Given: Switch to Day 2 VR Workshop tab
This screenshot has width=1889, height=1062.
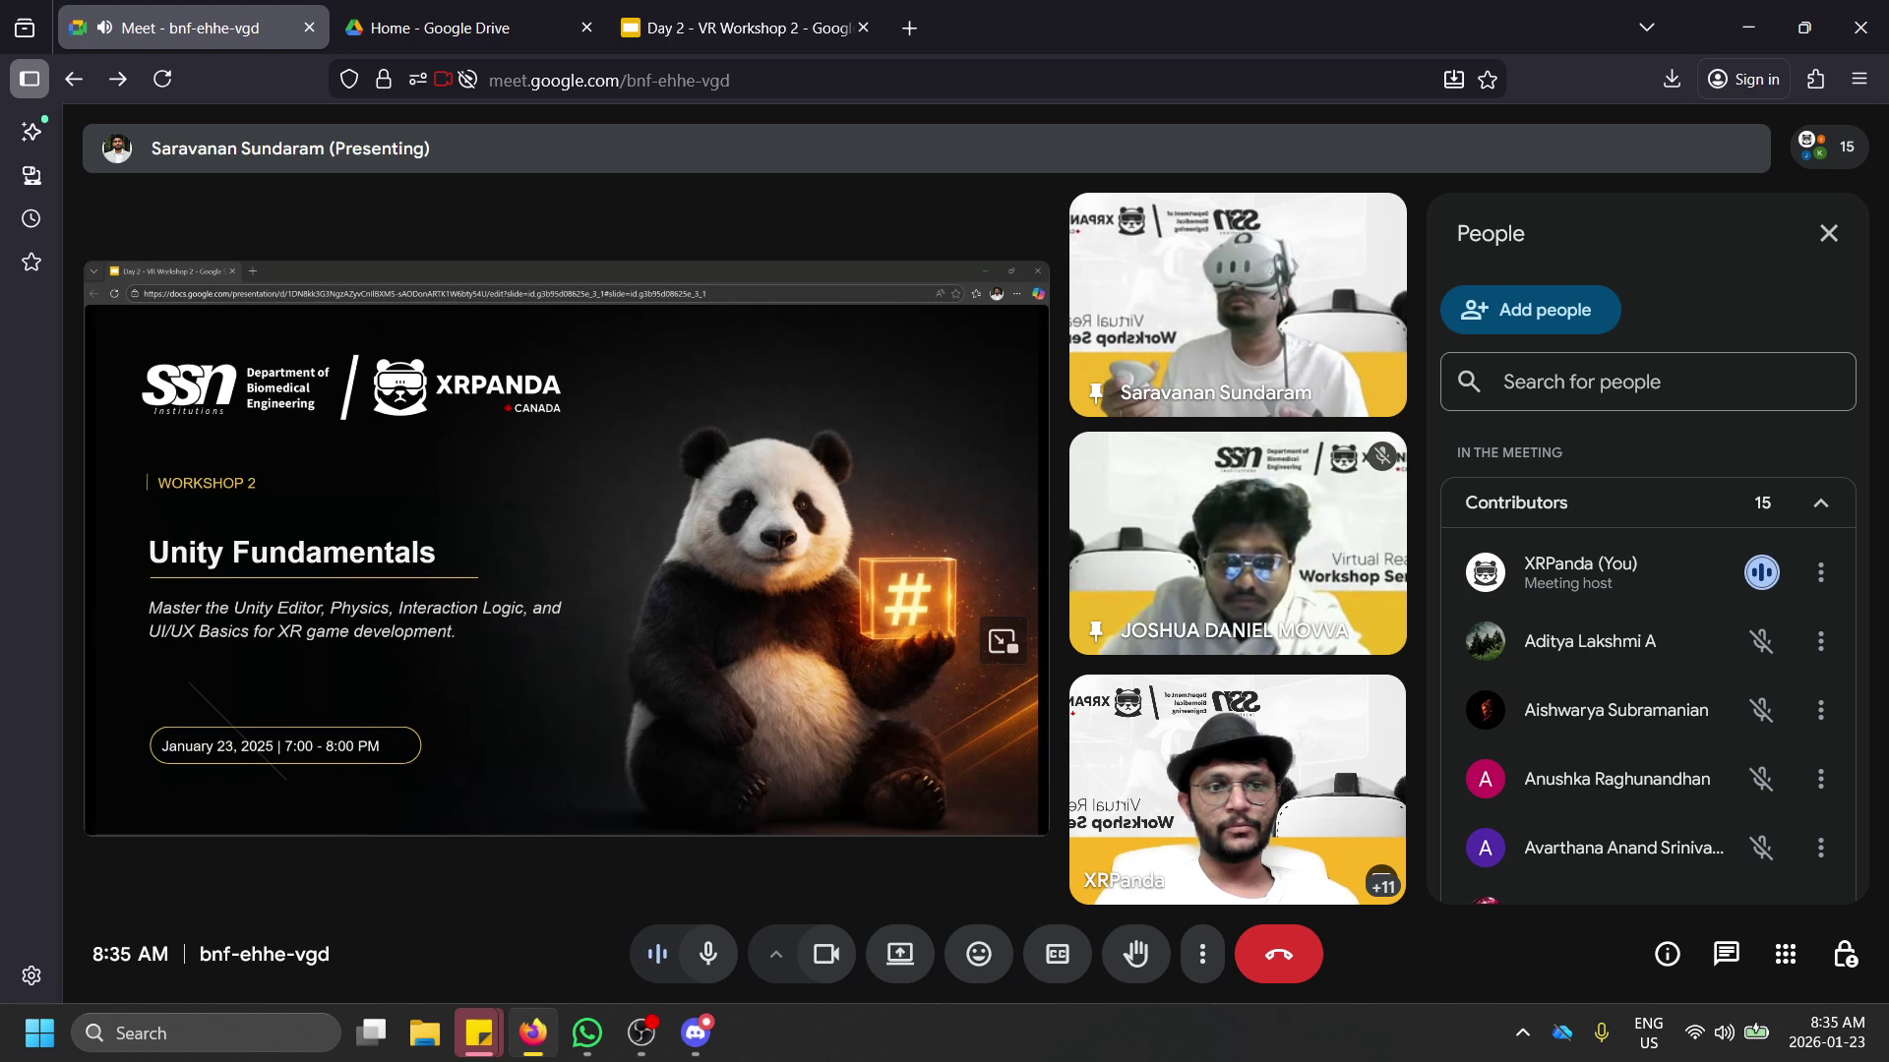Looking at the screenshot, I should tap(748, 28).
